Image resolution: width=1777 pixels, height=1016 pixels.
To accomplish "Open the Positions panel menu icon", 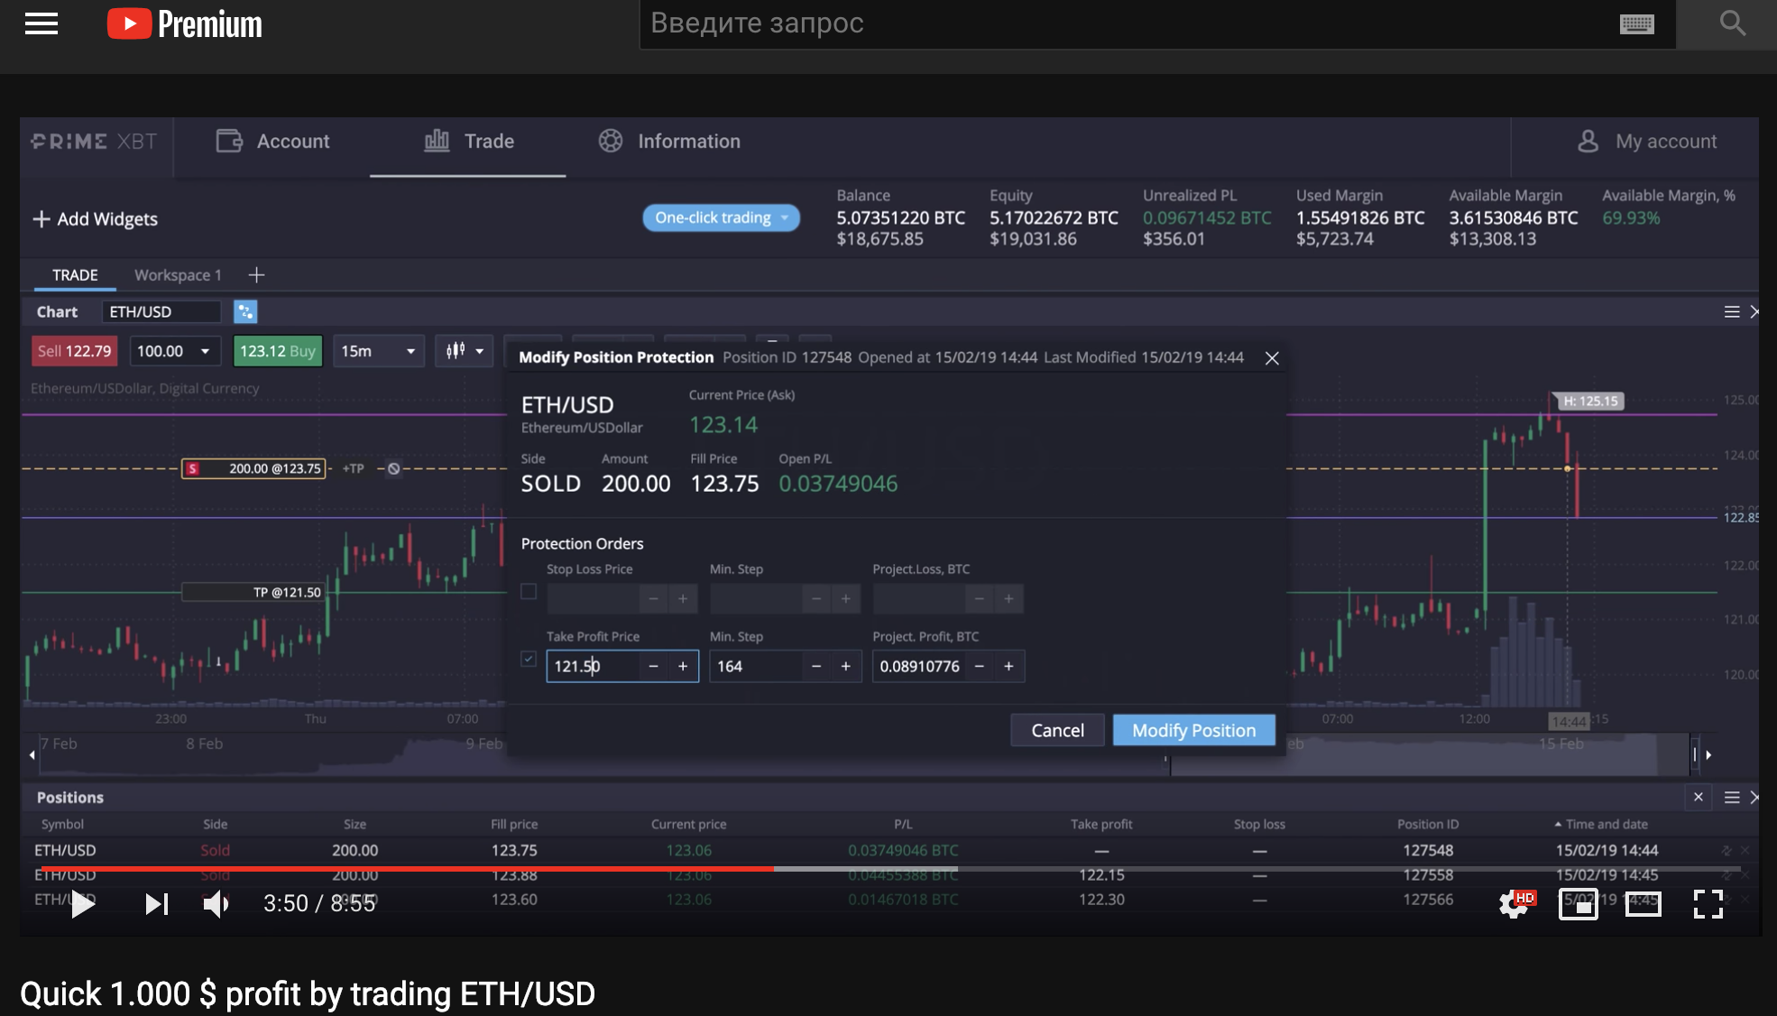I will tap(1731, 798).
